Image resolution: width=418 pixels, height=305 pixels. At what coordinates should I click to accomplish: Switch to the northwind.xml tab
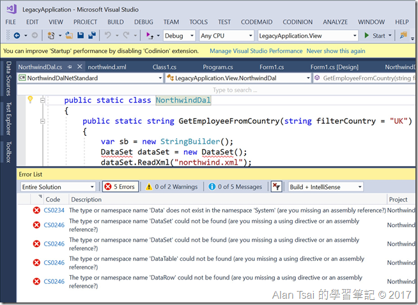(107, 67)
